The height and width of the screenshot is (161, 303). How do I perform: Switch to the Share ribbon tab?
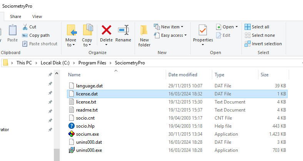point(16,16)
